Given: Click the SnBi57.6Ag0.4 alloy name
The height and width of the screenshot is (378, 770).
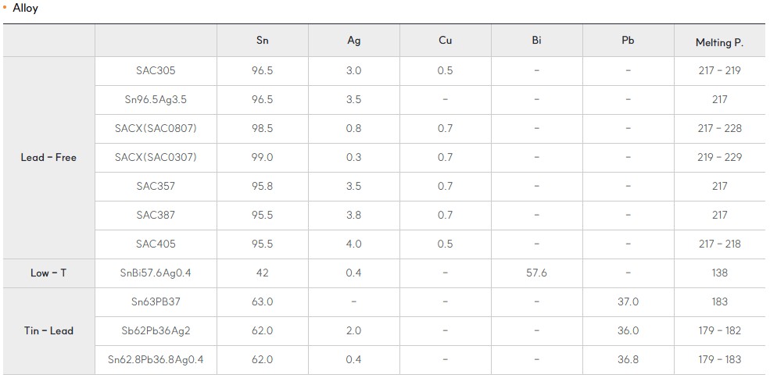Looking at the screenshot, I should 156,273.
